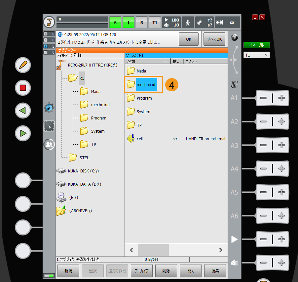
Task: Click the horizontal scrollbar thumb
Action: point(153,250)
